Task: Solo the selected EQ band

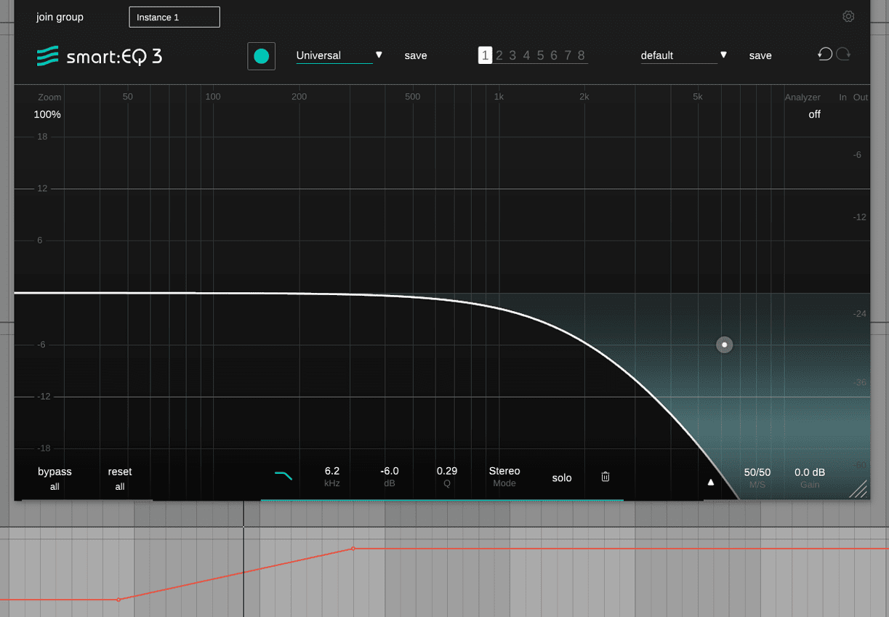Action: 562,477
